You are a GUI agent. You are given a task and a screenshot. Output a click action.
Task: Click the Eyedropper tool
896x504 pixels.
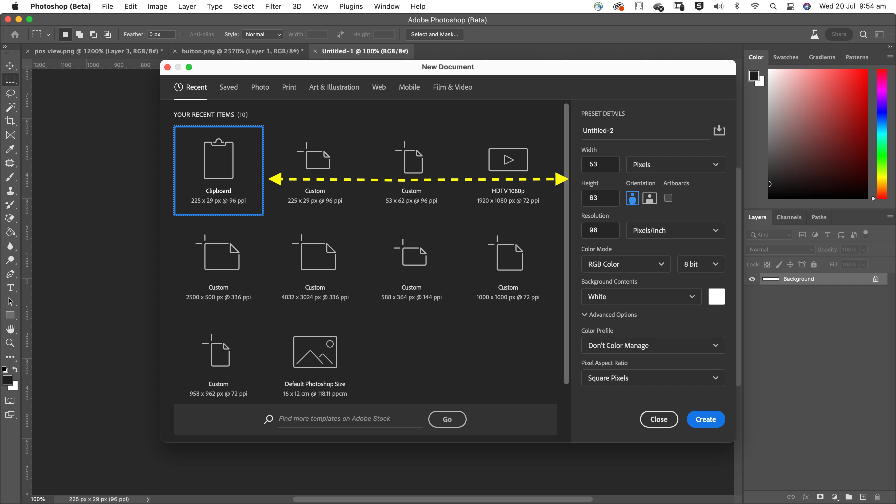click(10, 149)
